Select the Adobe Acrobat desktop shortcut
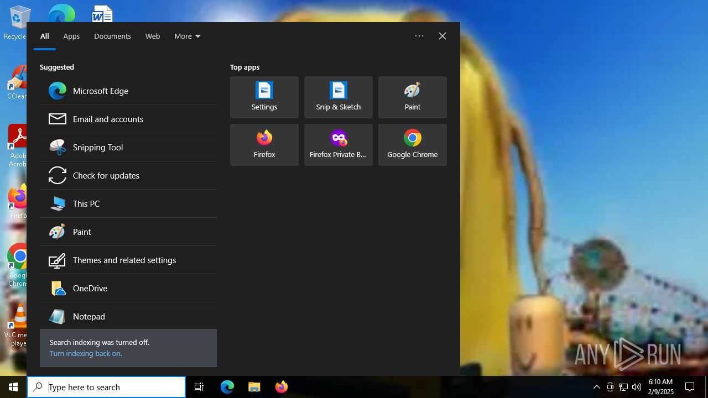Screen dimensions: 708x398 [x=17, y=146]
